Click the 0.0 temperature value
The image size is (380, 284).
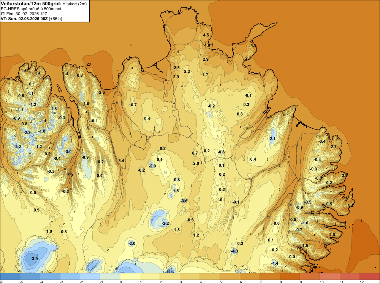click(277, 223)
